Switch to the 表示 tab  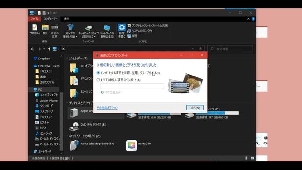click(x=67, y=19)
